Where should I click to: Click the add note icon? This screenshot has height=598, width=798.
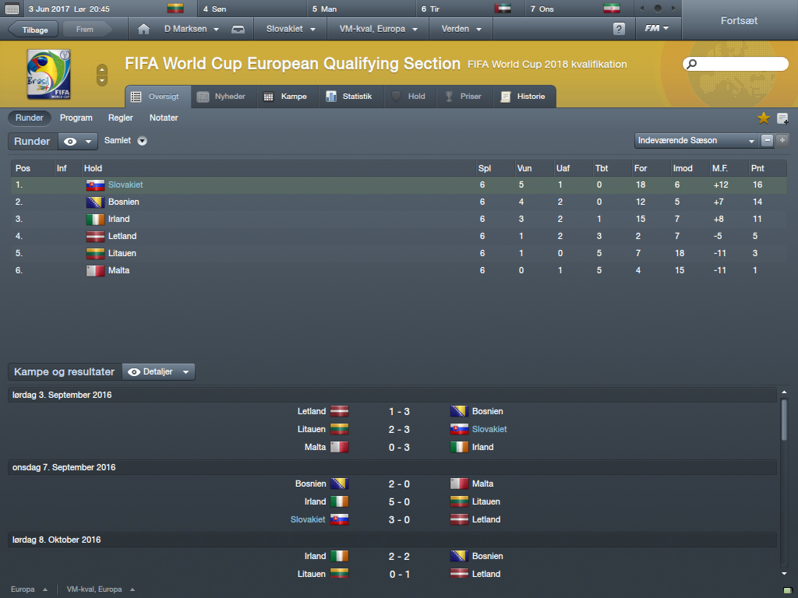click(x=782, y=118)
